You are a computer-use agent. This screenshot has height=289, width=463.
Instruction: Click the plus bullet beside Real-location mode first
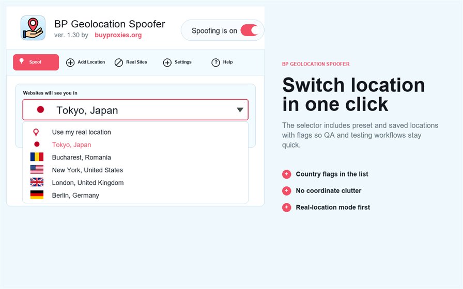point(286,207)
